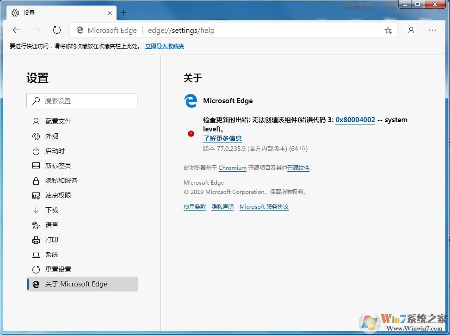Click the Microsoft Edge logo in About section
This screenshot has width=450, height=335.
tap(191, 101)
